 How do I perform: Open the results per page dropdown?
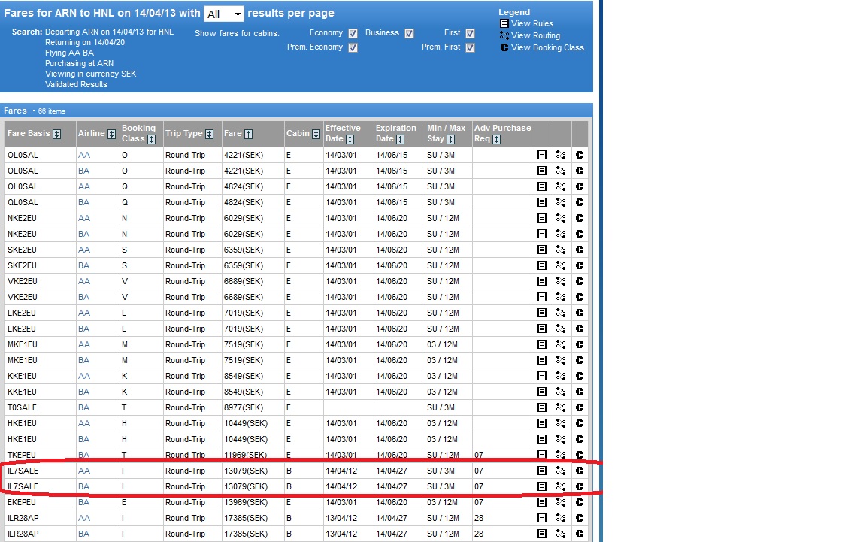224,14
